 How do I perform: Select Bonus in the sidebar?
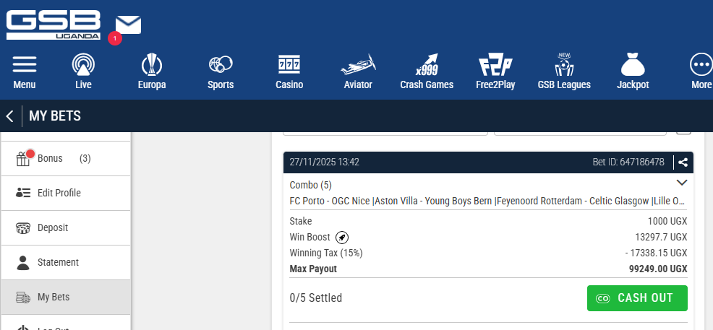click(51, 158)
